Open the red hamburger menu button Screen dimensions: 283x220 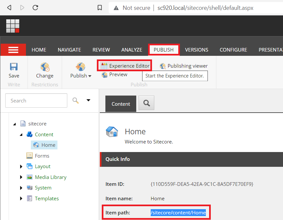click(13, 50)
